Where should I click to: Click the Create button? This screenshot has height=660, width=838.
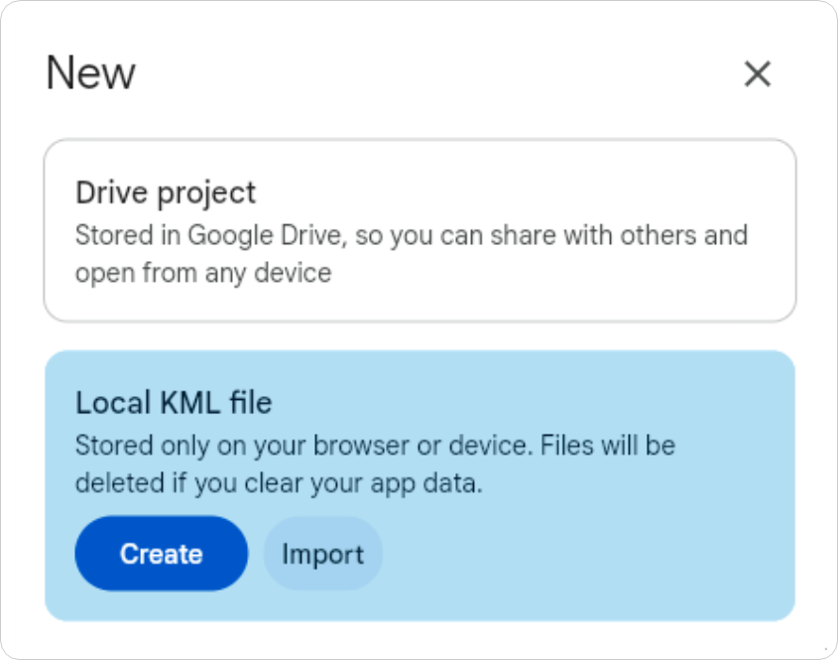tap(161, 554)
